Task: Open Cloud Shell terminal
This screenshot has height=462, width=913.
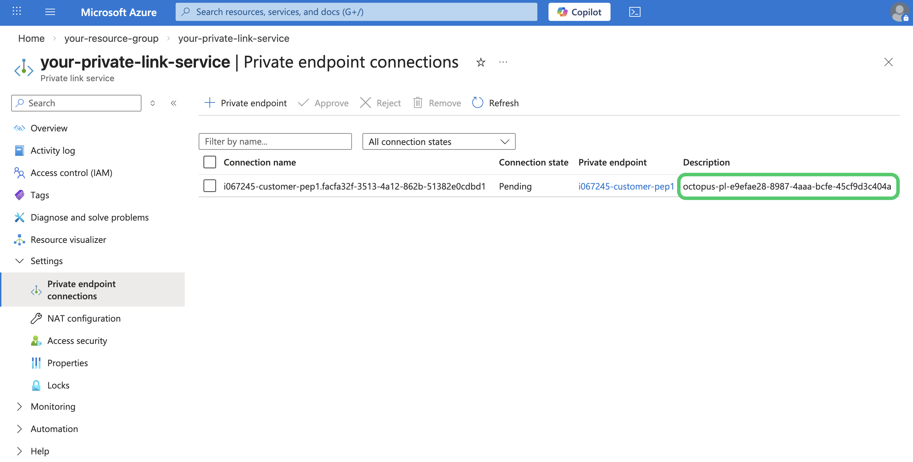Action: tap(635, 12)
